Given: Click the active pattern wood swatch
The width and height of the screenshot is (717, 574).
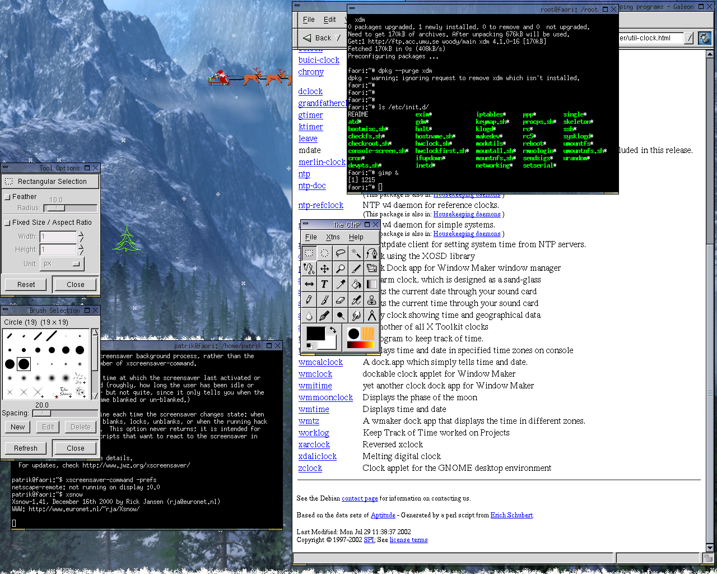Looking at the screenshot, I should [x=367, y=334].
